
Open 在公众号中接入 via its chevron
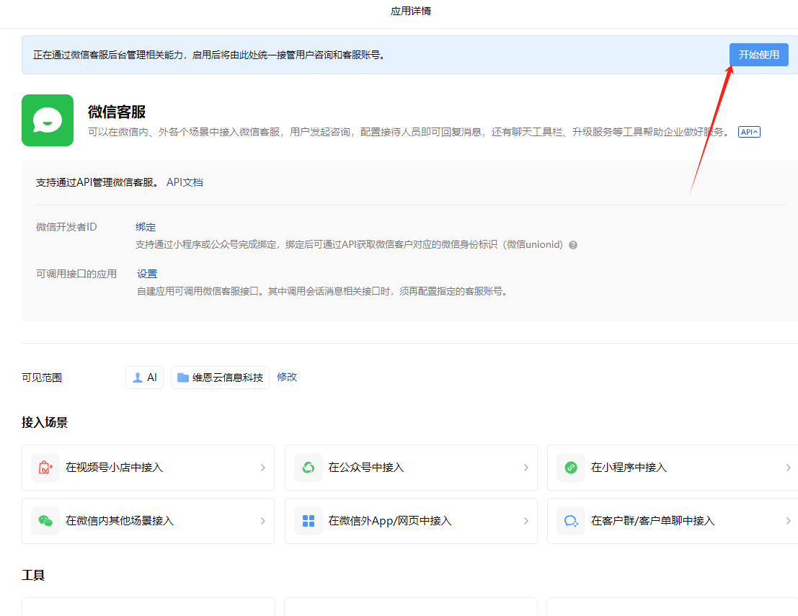[x=526, y=468]
